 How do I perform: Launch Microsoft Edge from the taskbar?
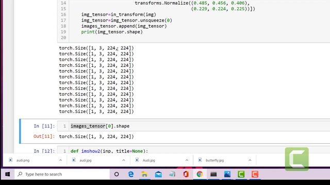click(130, 174)
